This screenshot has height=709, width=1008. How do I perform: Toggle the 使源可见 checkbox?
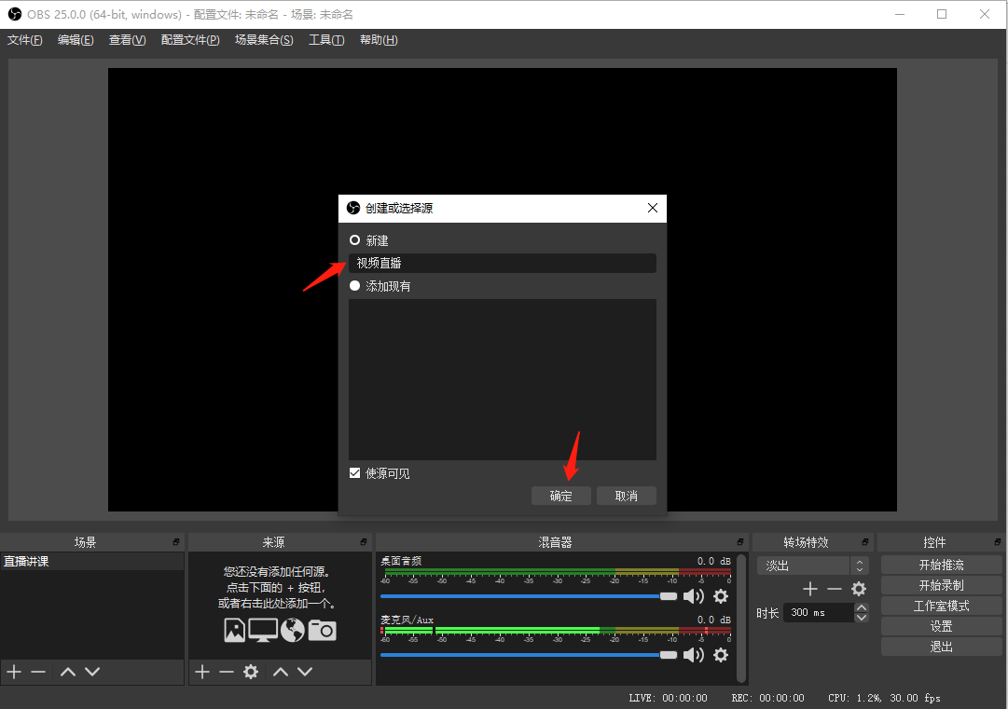tap(354, 473)
